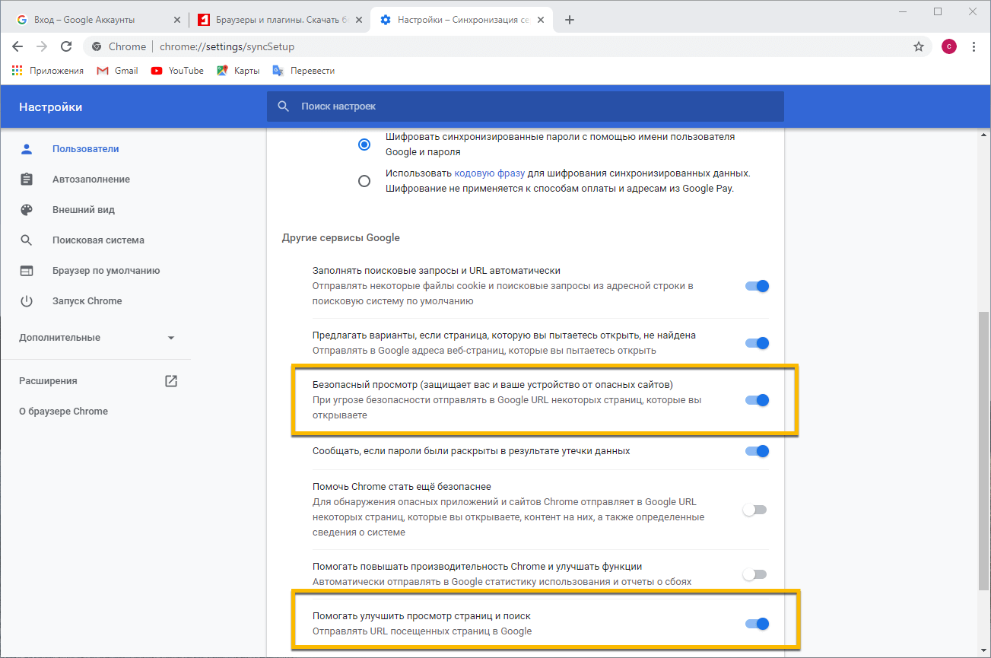Image resolution: width=991 pixels, height=658 pixels.
Task: Click the settings page vertical scrollbar
Action: click(x=984, y=450)
